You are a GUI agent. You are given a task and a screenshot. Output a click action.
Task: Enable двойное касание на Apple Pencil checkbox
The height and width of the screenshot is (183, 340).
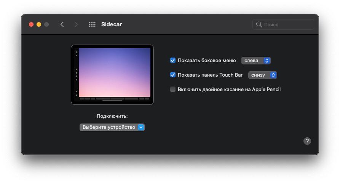click(x=173, y=89)
